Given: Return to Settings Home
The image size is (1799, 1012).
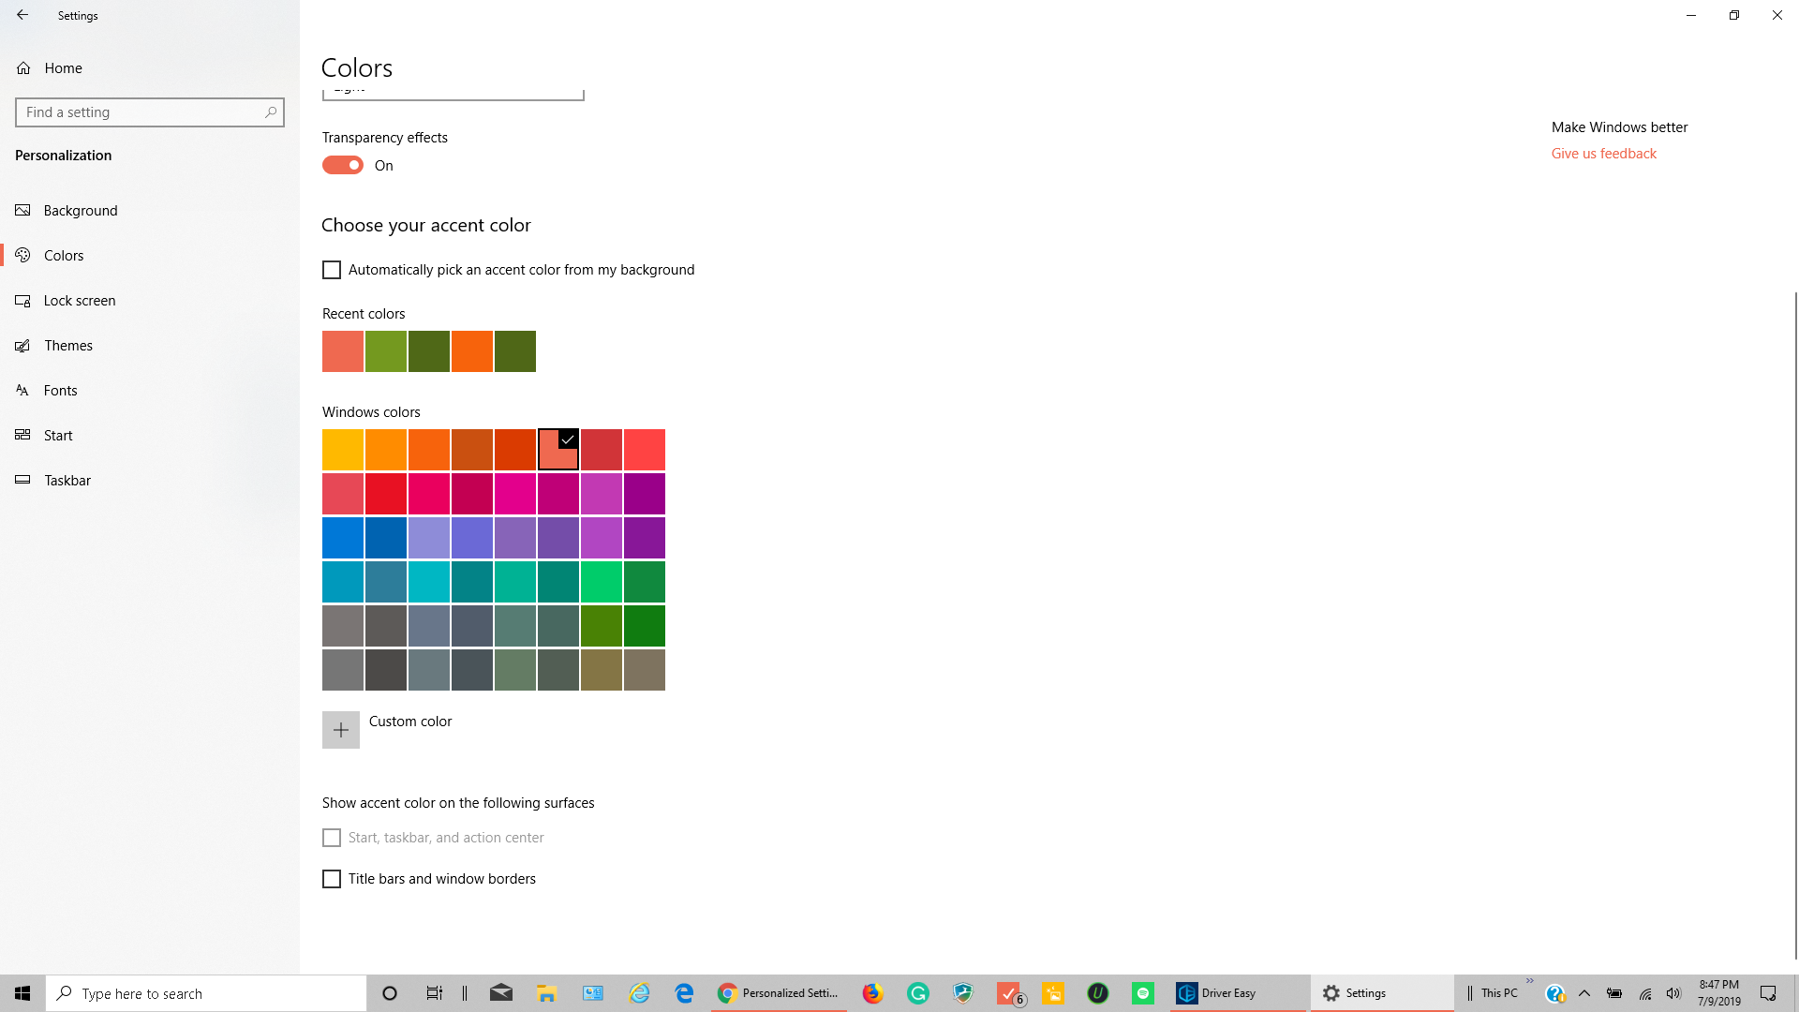Looking at the screenshot, I should point(63,67).
